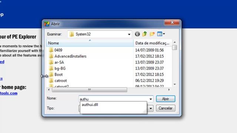Click the System32 folder icon in Examinar

pos(71,34)
